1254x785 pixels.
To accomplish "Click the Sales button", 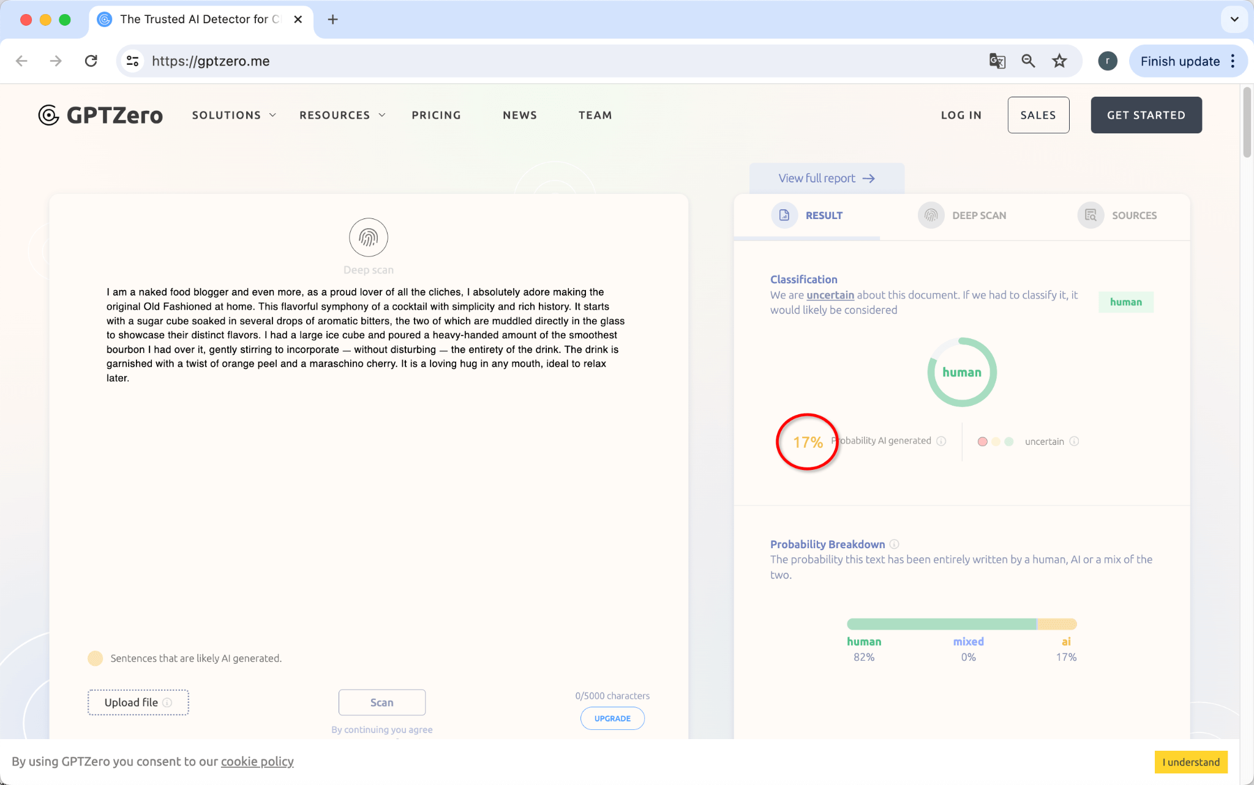I will pos(1038,115).
